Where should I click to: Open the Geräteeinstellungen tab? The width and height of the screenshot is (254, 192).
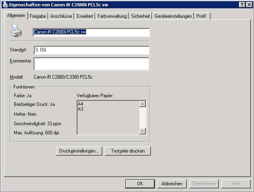coord(173,16)
